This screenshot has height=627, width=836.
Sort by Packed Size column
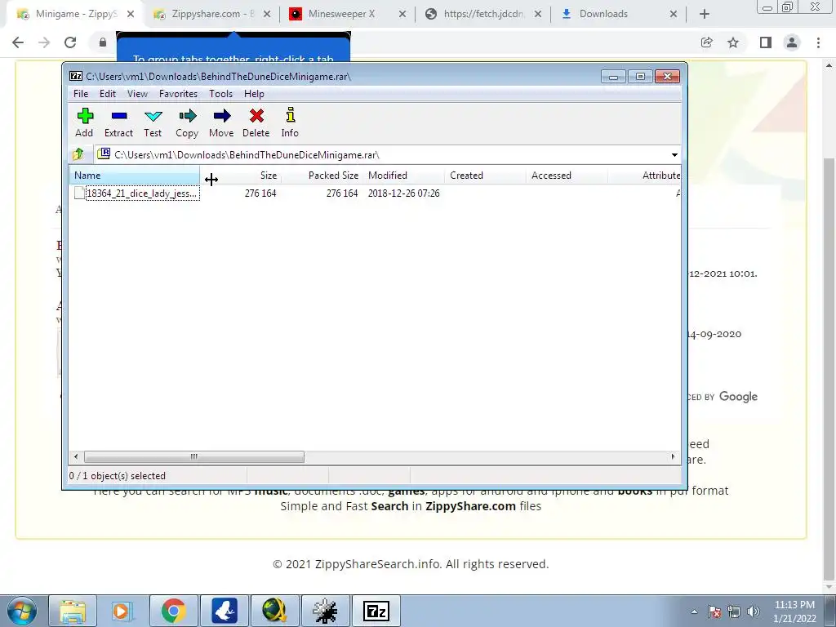(322, 176)
